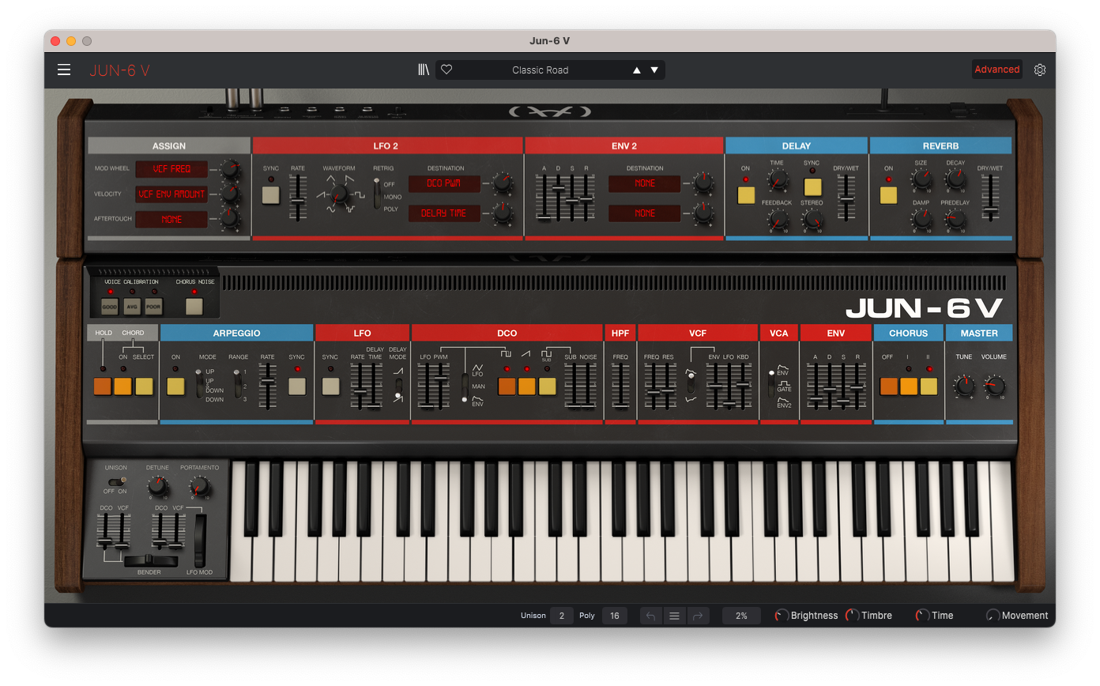Click the LFO MOD wheel

pos(200,541)
